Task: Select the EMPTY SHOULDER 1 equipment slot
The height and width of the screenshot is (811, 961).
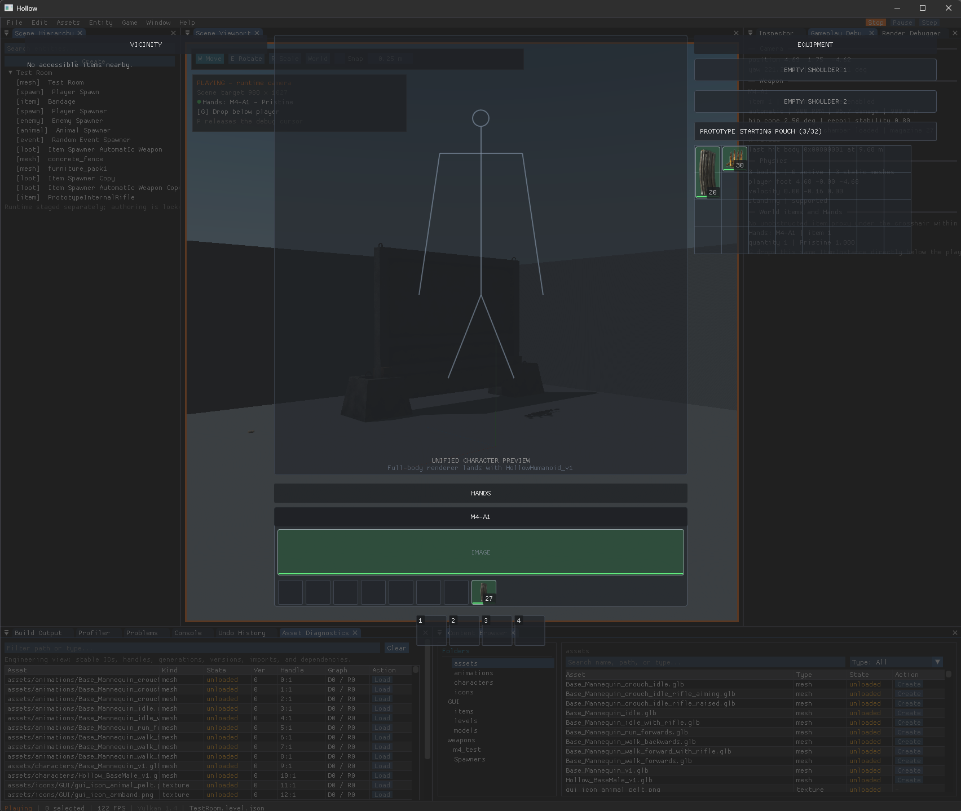Action: pos(815,70)
